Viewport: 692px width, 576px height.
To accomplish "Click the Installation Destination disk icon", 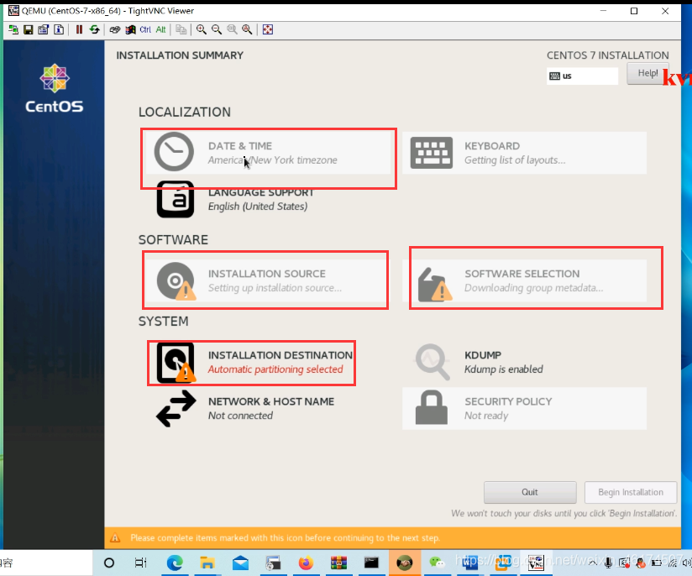I will (176, 363).
